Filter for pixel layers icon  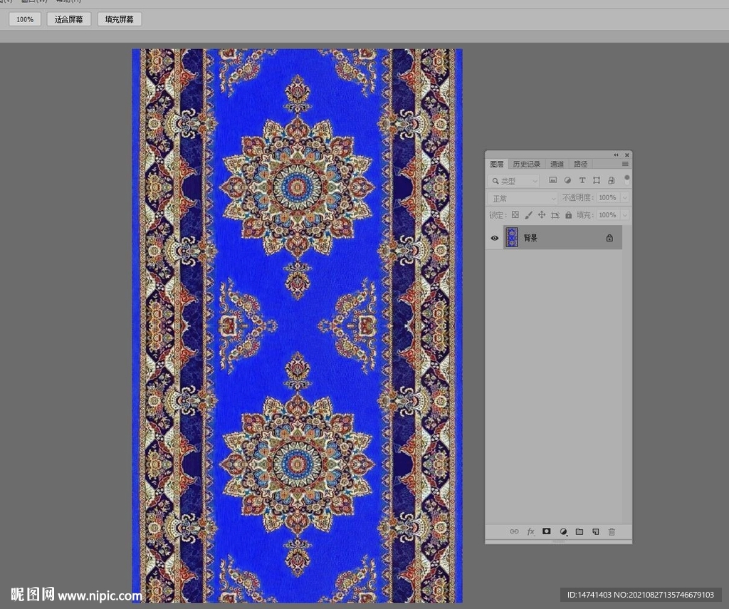tap(552, 181)
